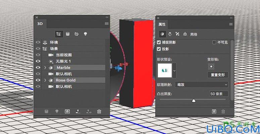Select 默认相机 row below Marble
The image size is (260, 134).
73,74
